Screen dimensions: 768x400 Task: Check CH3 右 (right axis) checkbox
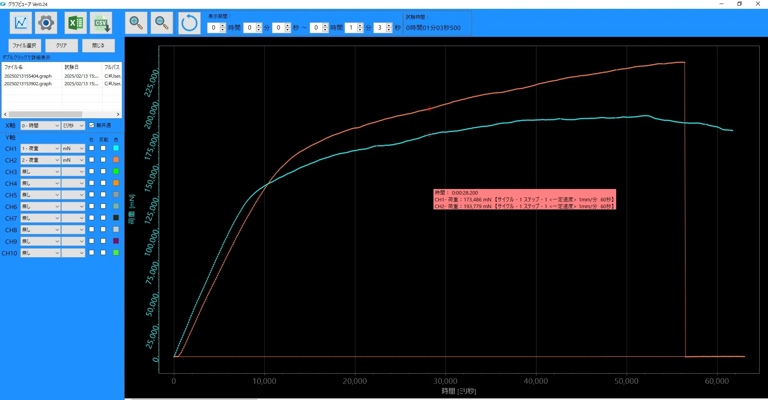pyautogui.click(x=92, y=171)
